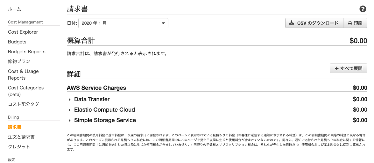Click the Simple Storage Service label

coord(105,120)
